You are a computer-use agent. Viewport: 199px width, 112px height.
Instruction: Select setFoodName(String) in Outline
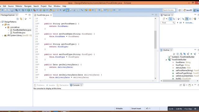pyautogui.click(x=184, y=71)
